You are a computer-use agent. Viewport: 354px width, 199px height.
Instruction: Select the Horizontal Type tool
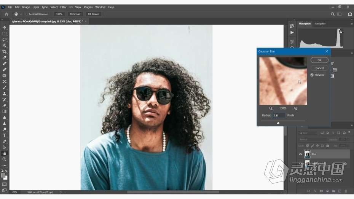[x=4, y=135]
